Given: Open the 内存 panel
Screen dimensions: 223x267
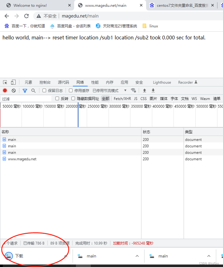Looking at the screenshot, I should pyautogui.click(x=109, y=82).
